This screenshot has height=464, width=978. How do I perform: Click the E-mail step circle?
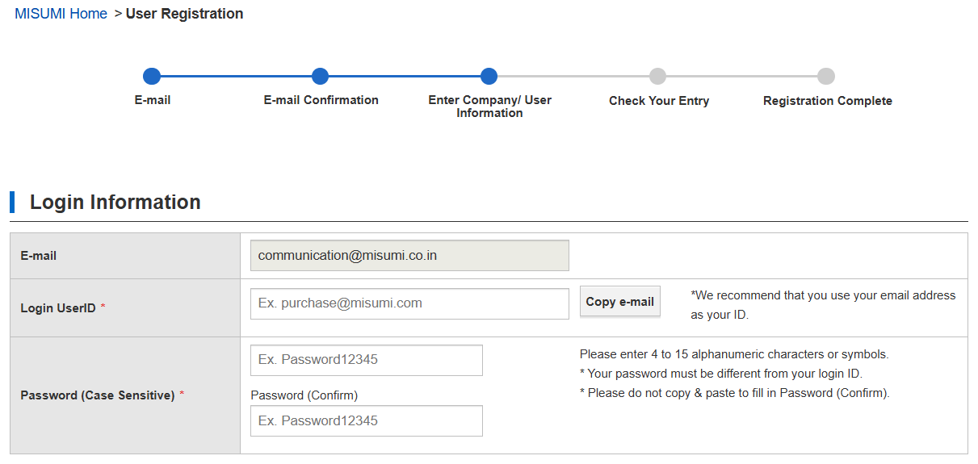(152, 77)
